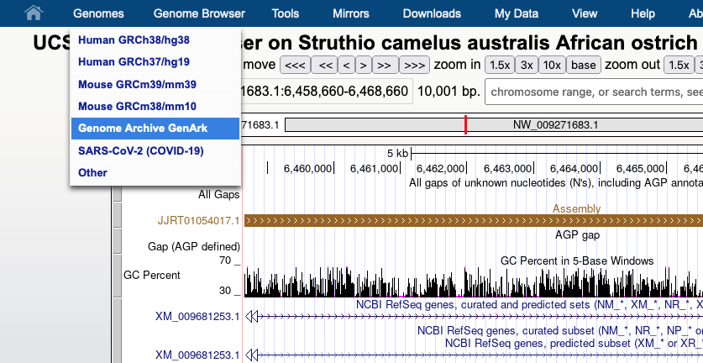Click the red position marker on ideogram
This screenshot has height=363, width=703.
465,124
